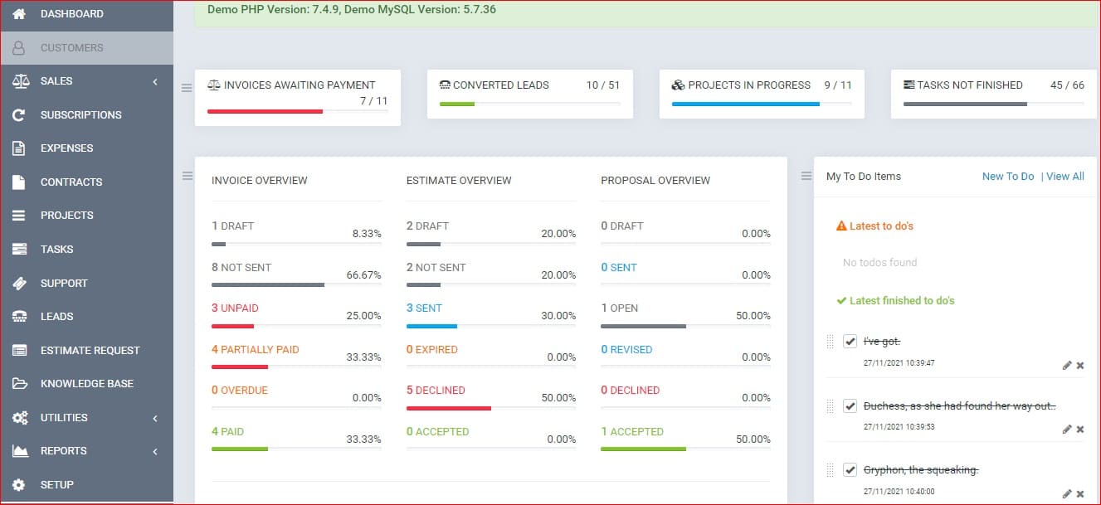Viewport: 1101px width, 505px height.
Task: Click the Support ticket icon
Action: pos(19,284)
